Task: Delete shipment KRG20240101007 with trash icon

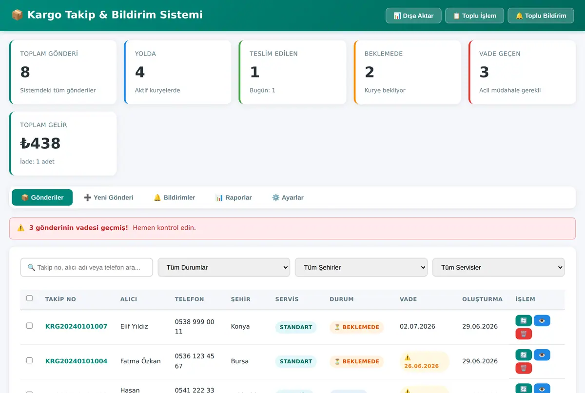Action: click(x=524, y=334)
